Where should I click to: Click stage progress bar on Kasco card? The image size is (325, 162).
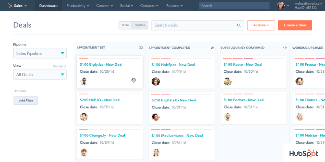click(x=254, y=59)
